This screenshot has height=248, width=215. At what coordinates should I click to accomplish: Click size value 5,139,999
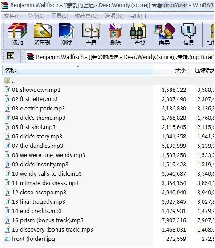[174, 146]
